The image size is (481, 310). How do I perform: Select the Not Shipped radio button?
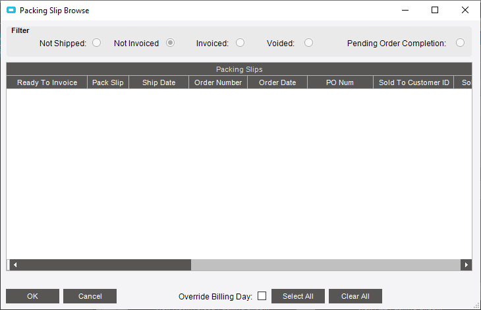tap(97, 43)
